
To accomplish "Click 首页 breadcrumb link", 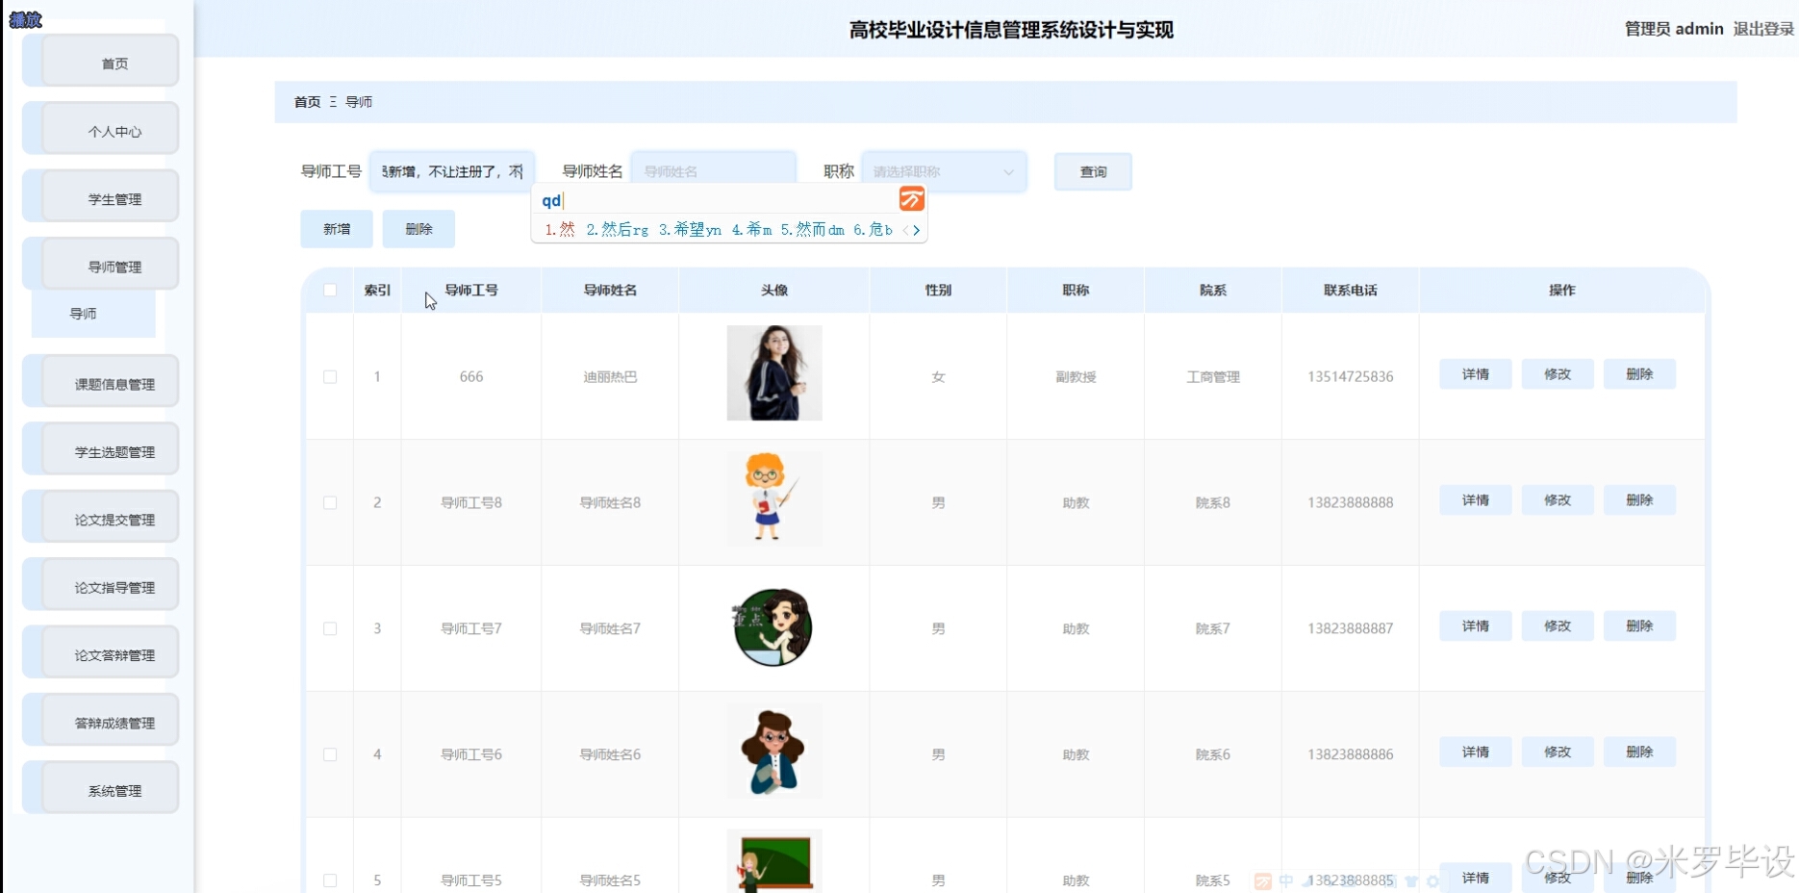I will (307, 102).
